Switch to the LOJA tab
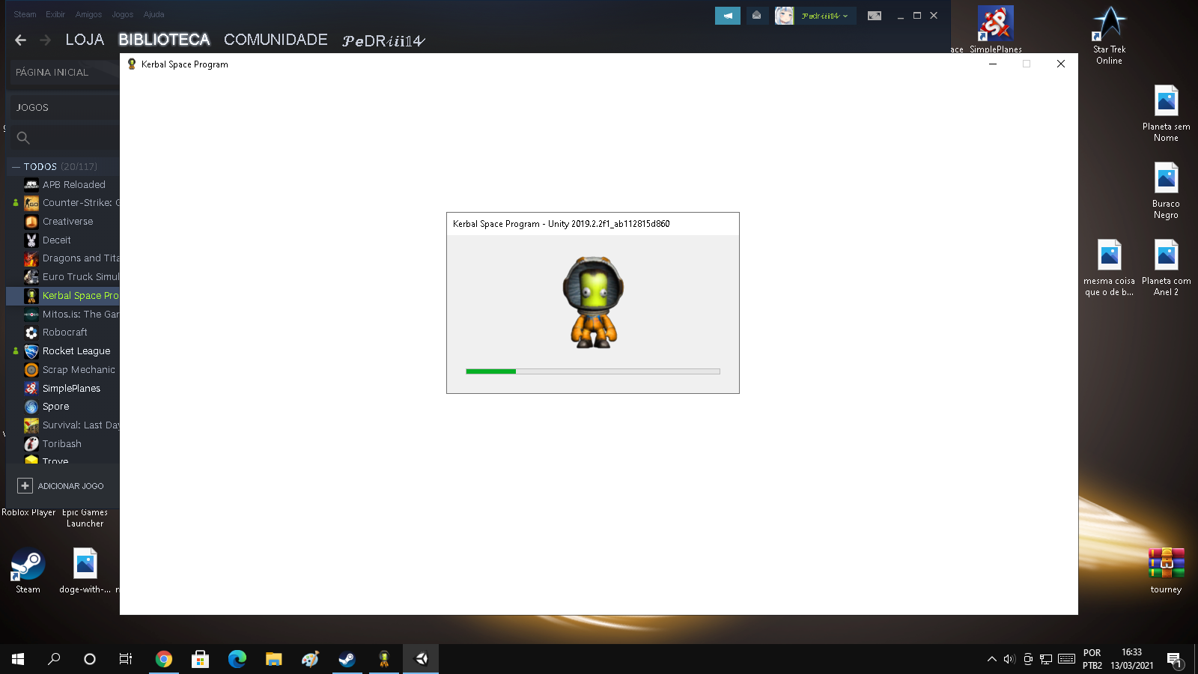Viewport: 1198px width, 674px height. click(85, 40)
